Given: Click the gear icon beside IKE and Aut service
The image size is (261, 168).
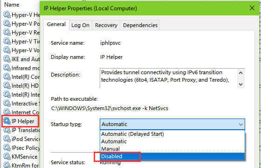Looking at the screenshot, I should coord(7,59).
